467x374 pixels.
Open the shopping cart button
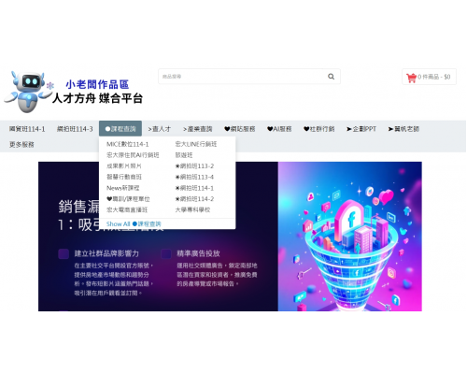(429, 77)
